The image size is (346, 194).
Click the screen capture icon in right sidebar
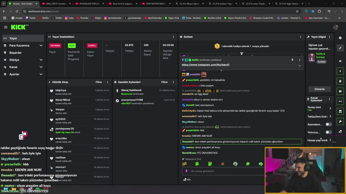[x=340, y=61]
